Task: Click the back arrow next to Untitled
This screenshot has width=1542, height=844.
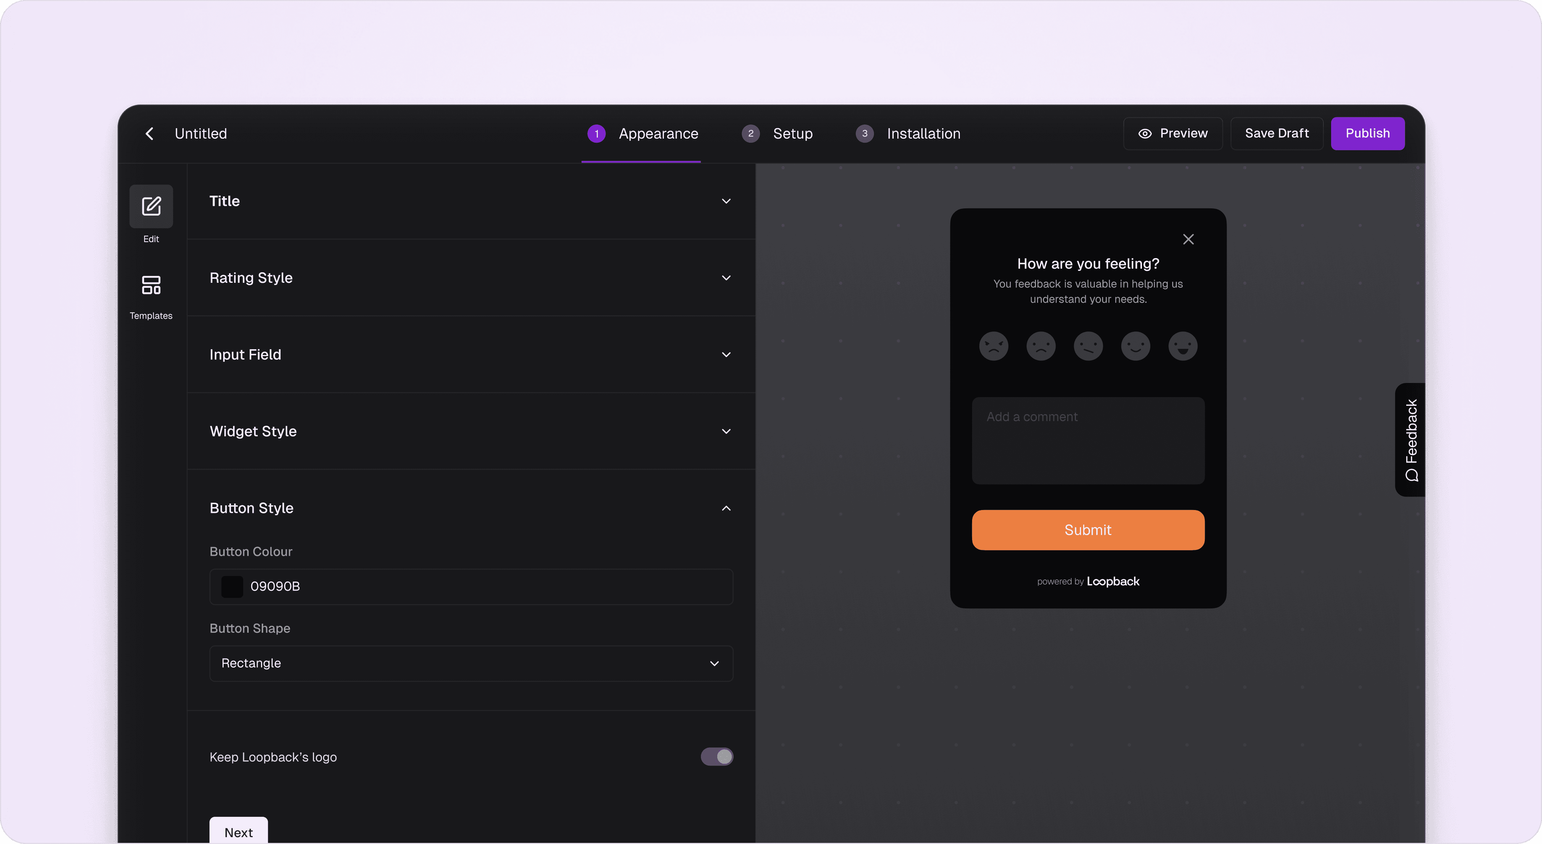Action: [x=150, y=134]
